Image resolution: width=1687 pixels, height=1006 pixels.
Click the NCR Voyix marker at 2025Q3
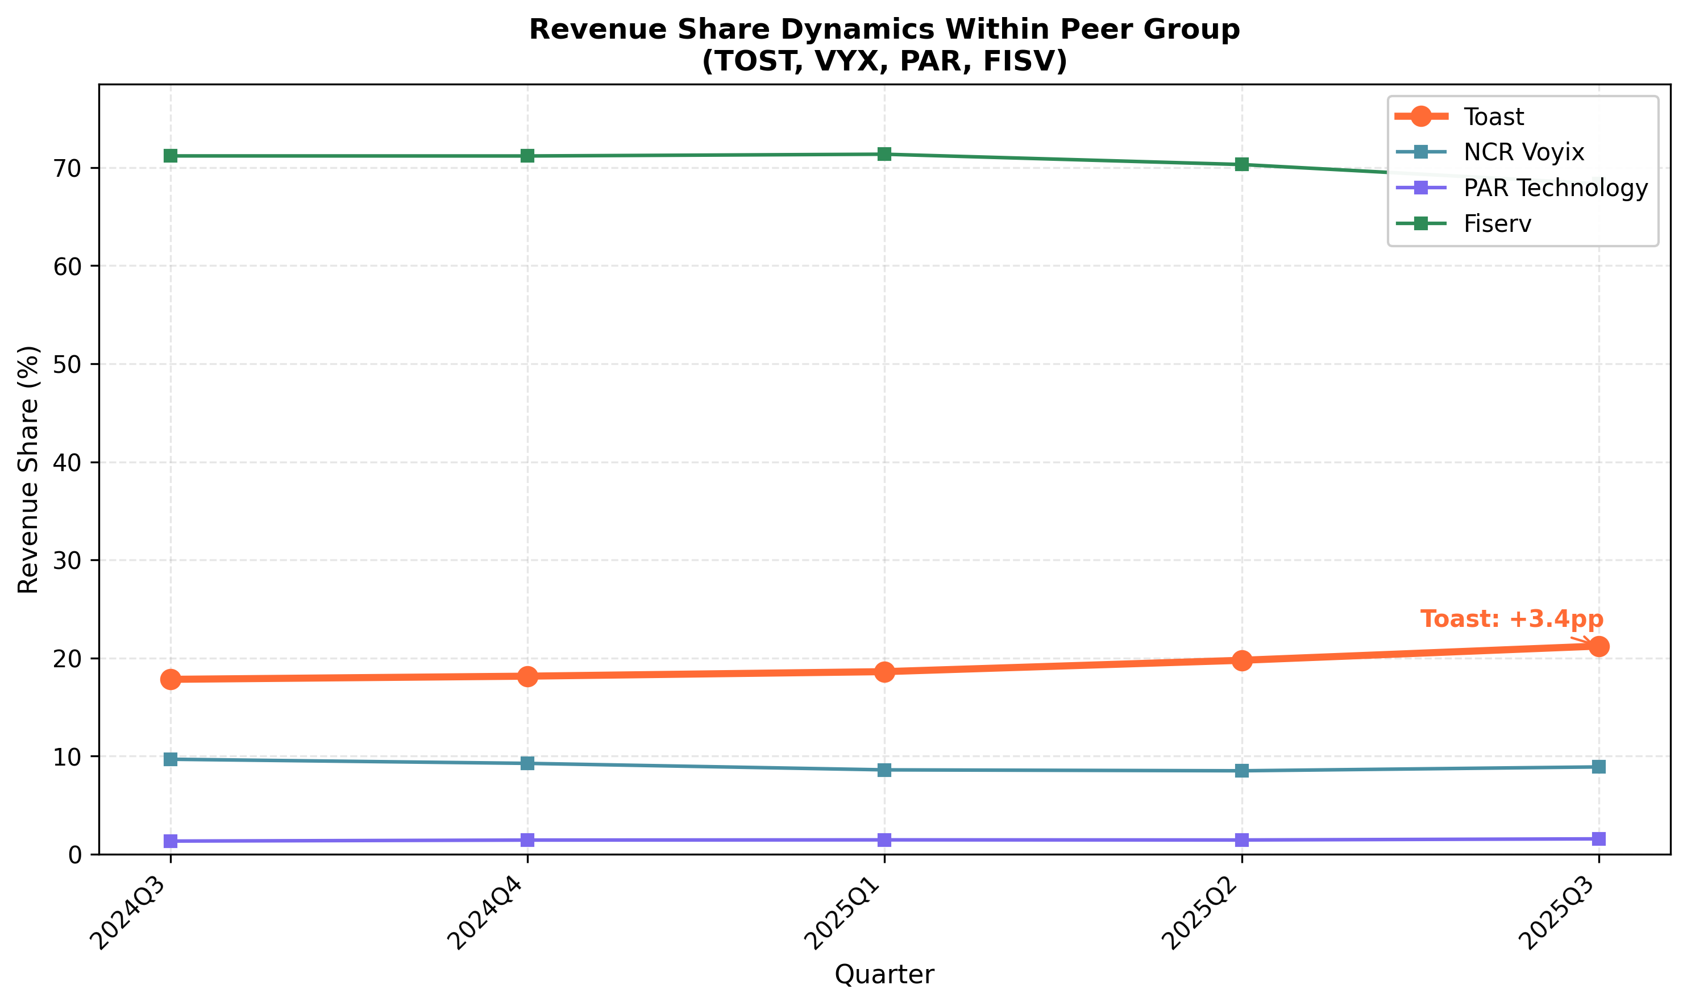coord(1599,767)
